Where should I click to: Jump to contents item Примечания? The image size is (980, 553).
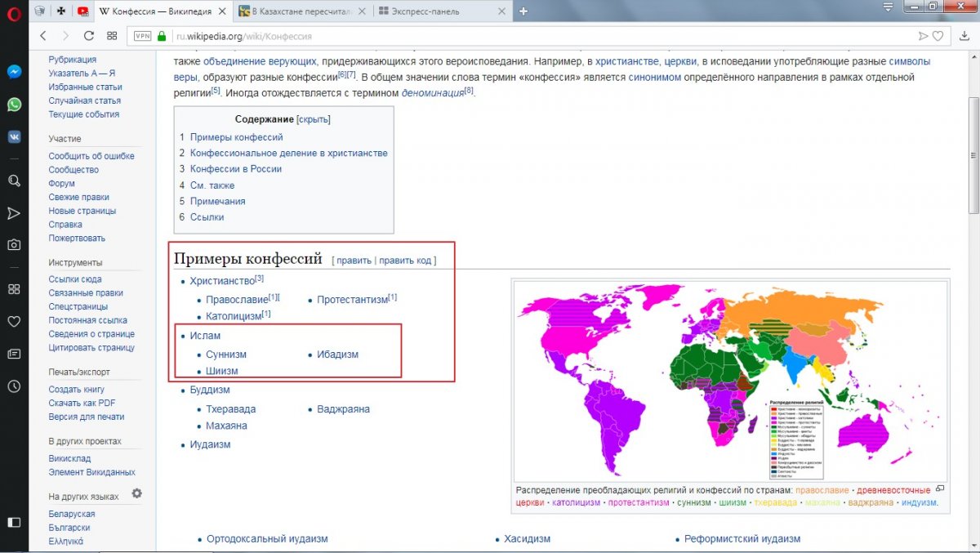(x=218, y=201)
